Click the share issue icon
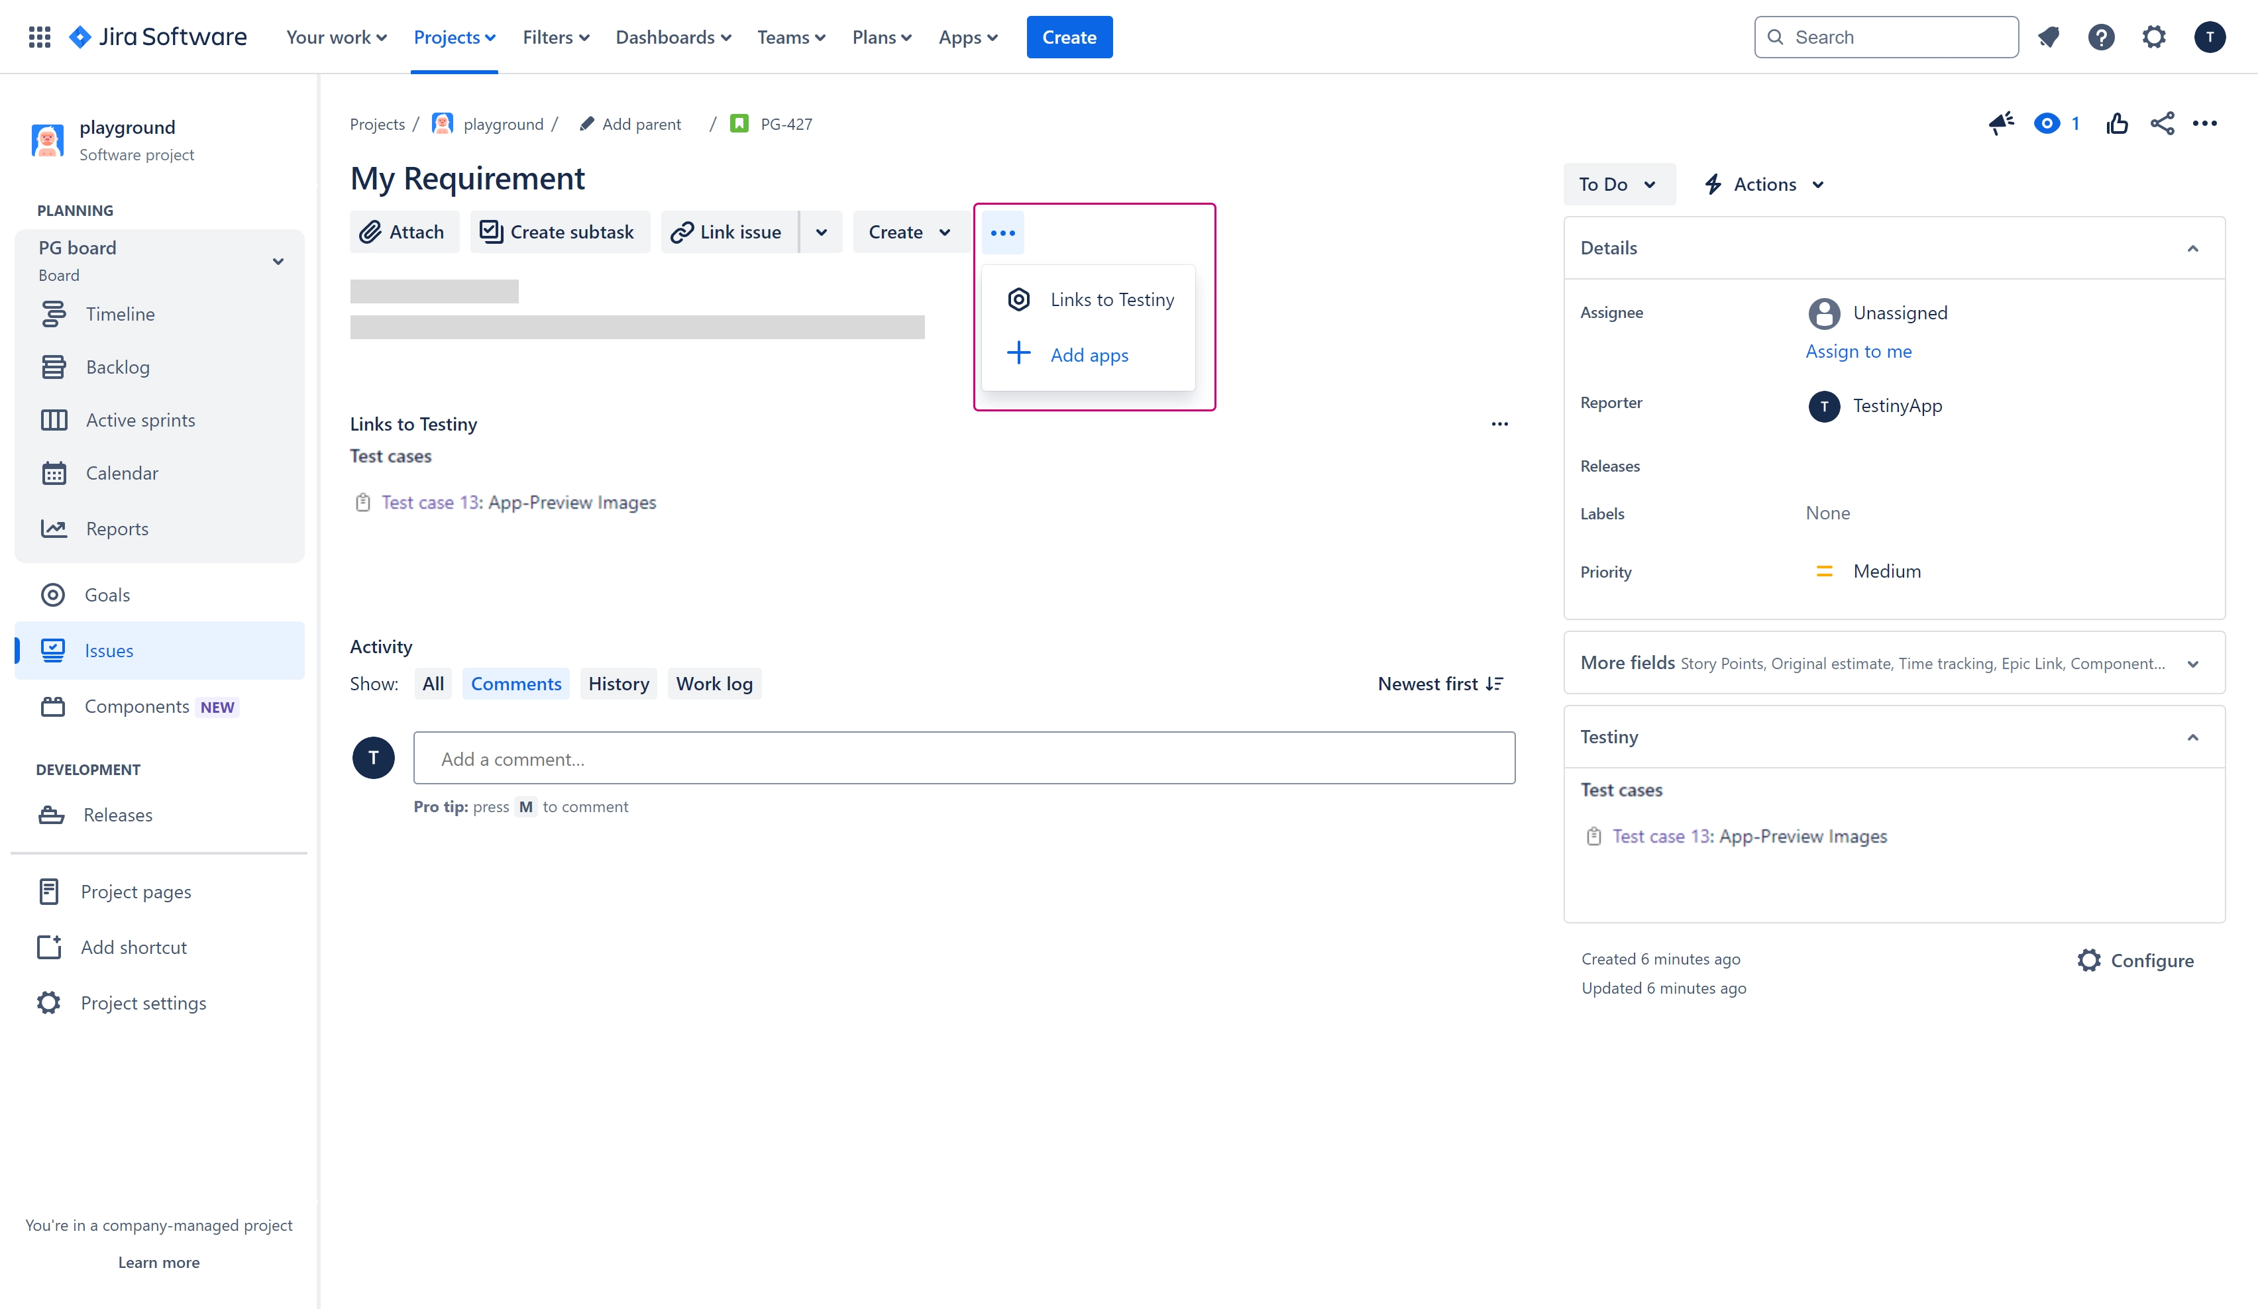The height and width of the screenshot is (1309, 2258). [x=2162, y=124]
